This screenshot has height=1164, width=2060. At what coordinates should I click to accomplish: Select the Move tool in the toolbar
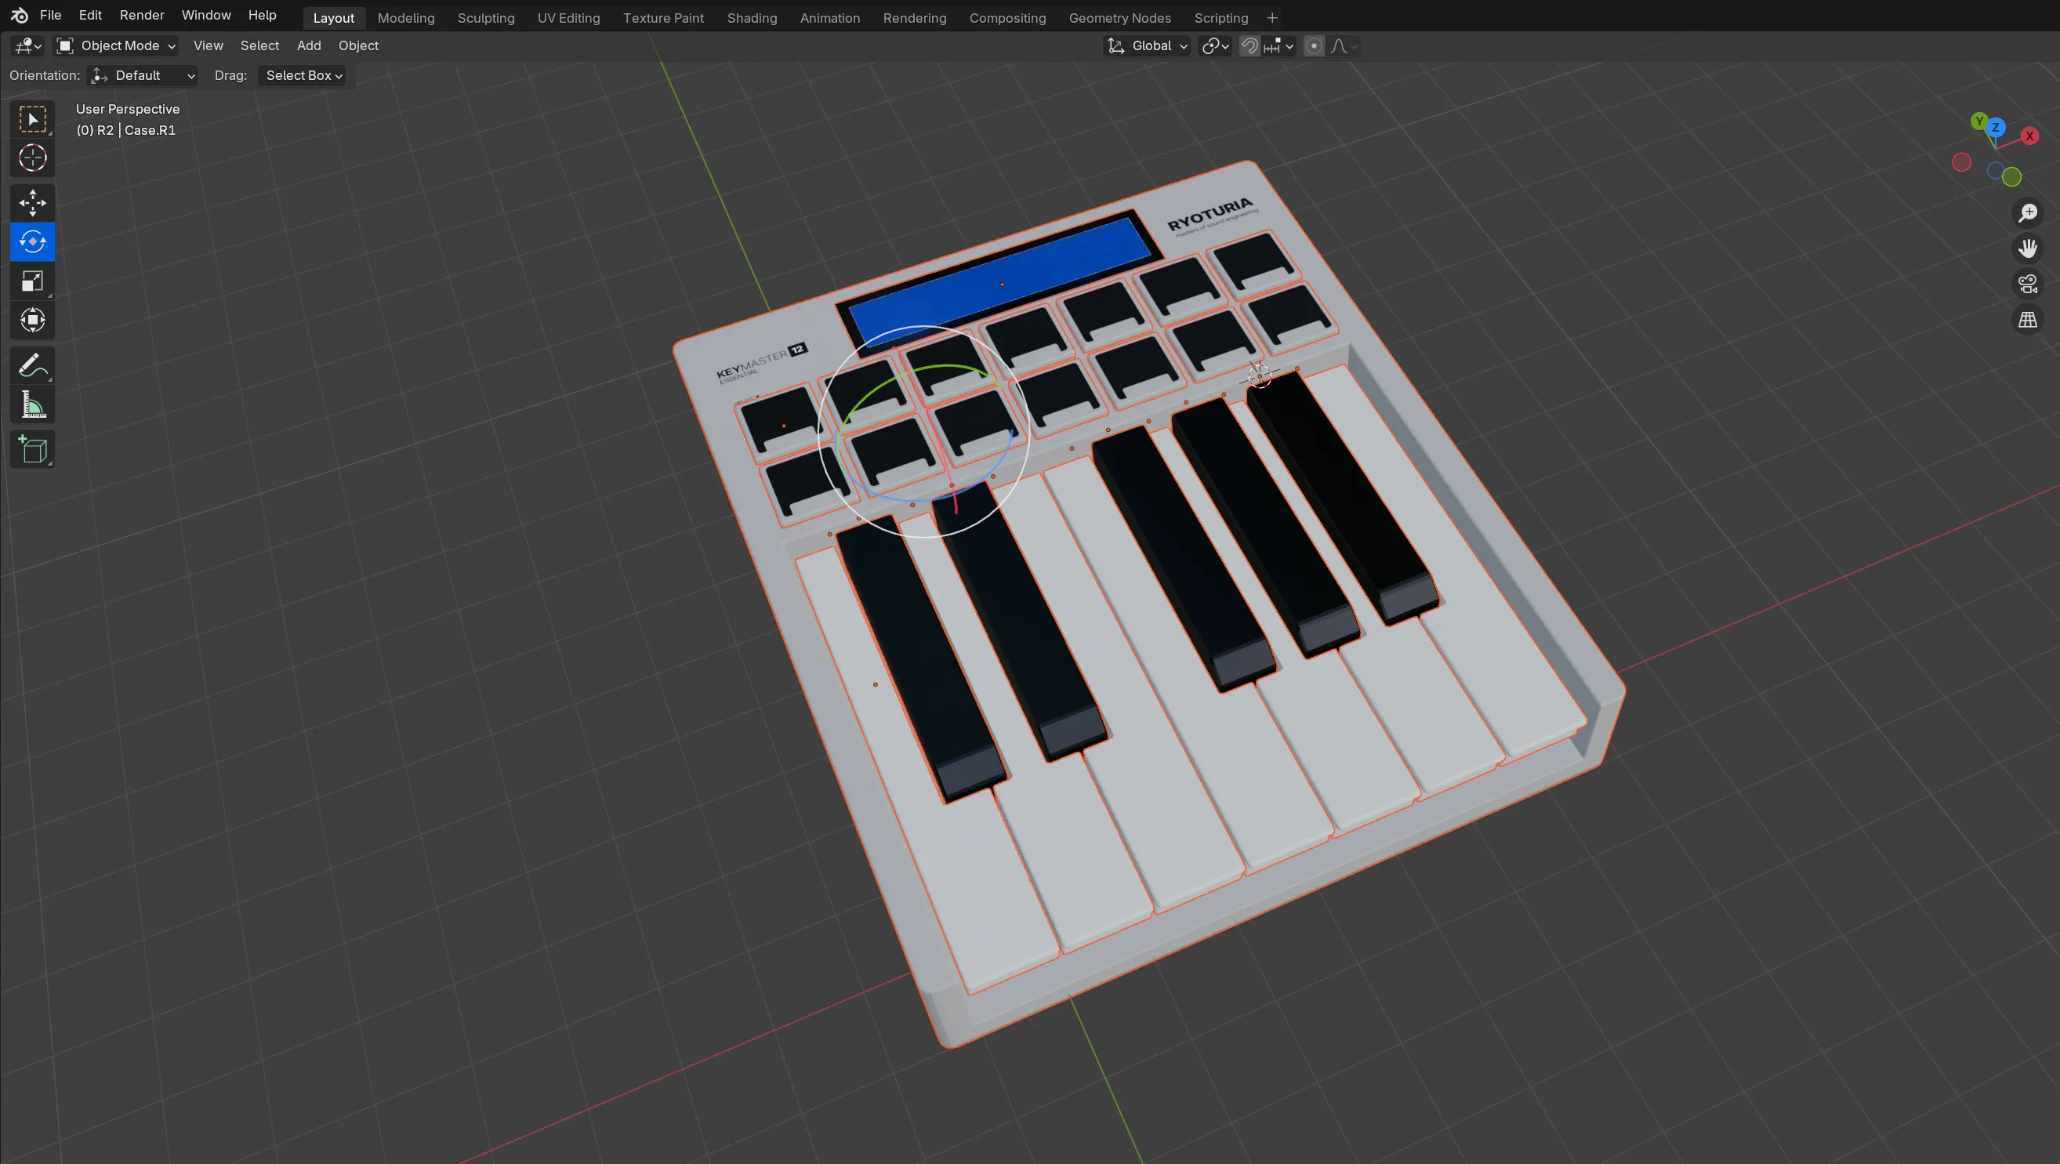[x=32, y=202]
